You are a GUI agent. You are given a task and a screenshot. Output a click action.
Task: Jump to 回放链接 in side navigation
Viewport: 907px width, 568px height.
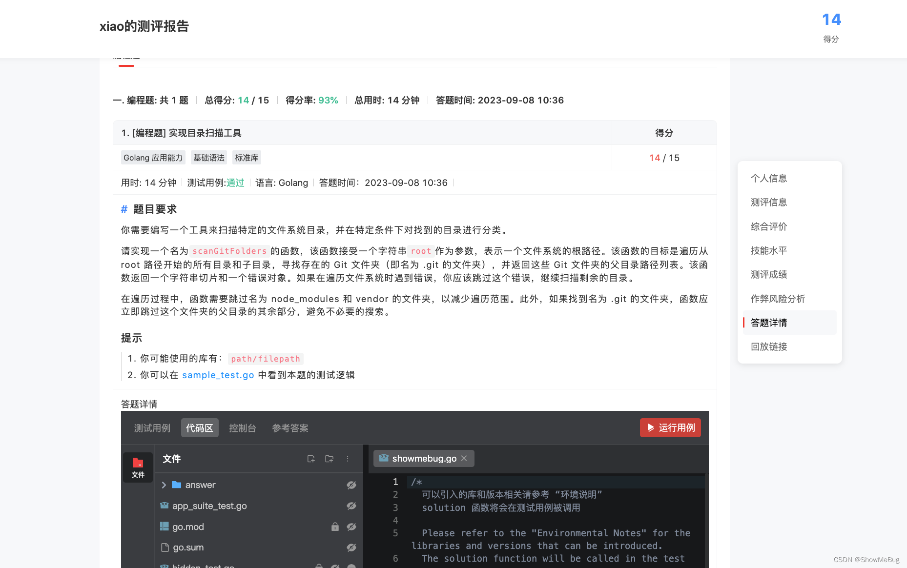pyautogui.click(x=769, y=346)
